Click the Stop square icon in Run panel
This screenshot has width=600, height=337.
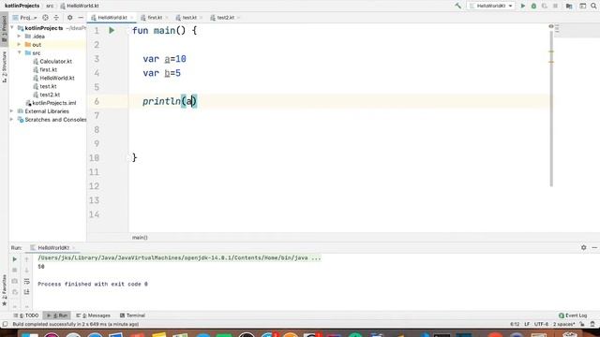(x=15, y=271)
